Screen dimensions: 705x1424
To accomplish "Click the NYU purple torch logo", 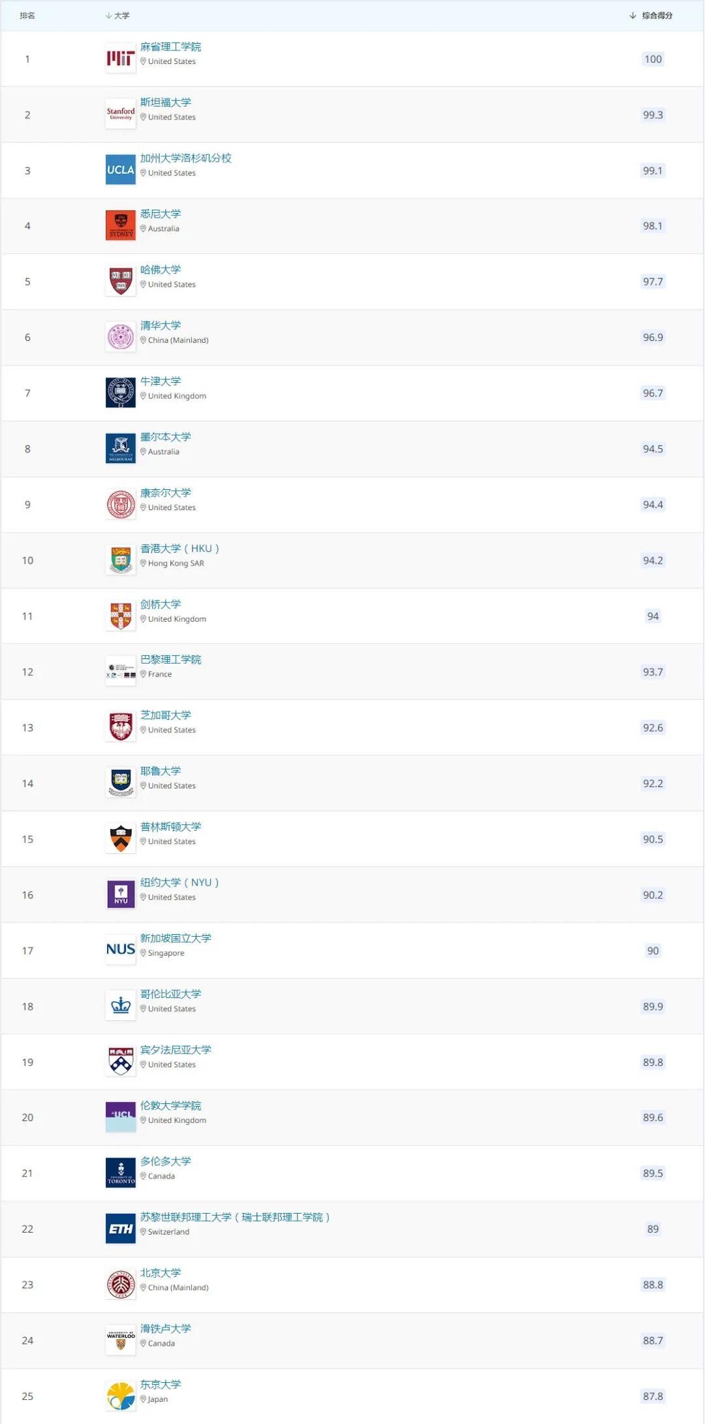I will 120,894.
